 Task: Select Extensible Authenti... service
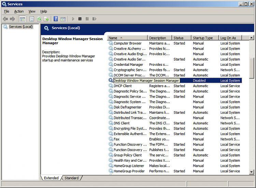click(175, 134)
